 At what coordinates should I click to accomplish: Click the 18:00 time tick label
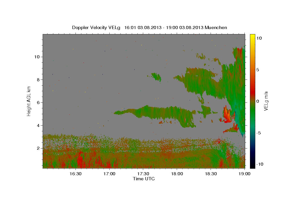tap(177, 174)
